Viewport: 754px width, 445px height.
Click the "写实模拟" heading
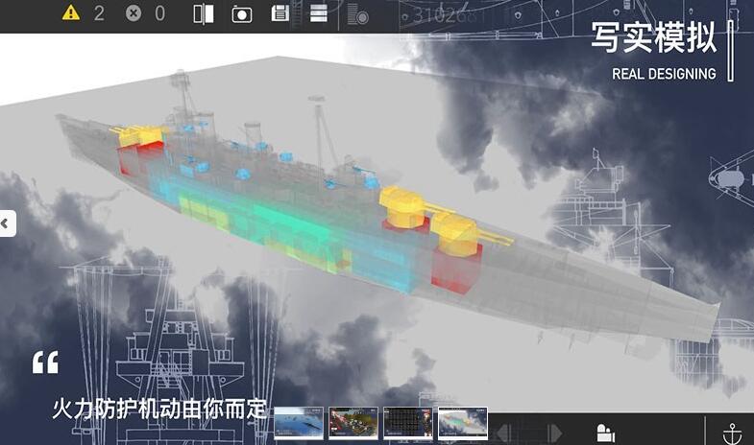point(654,37)
